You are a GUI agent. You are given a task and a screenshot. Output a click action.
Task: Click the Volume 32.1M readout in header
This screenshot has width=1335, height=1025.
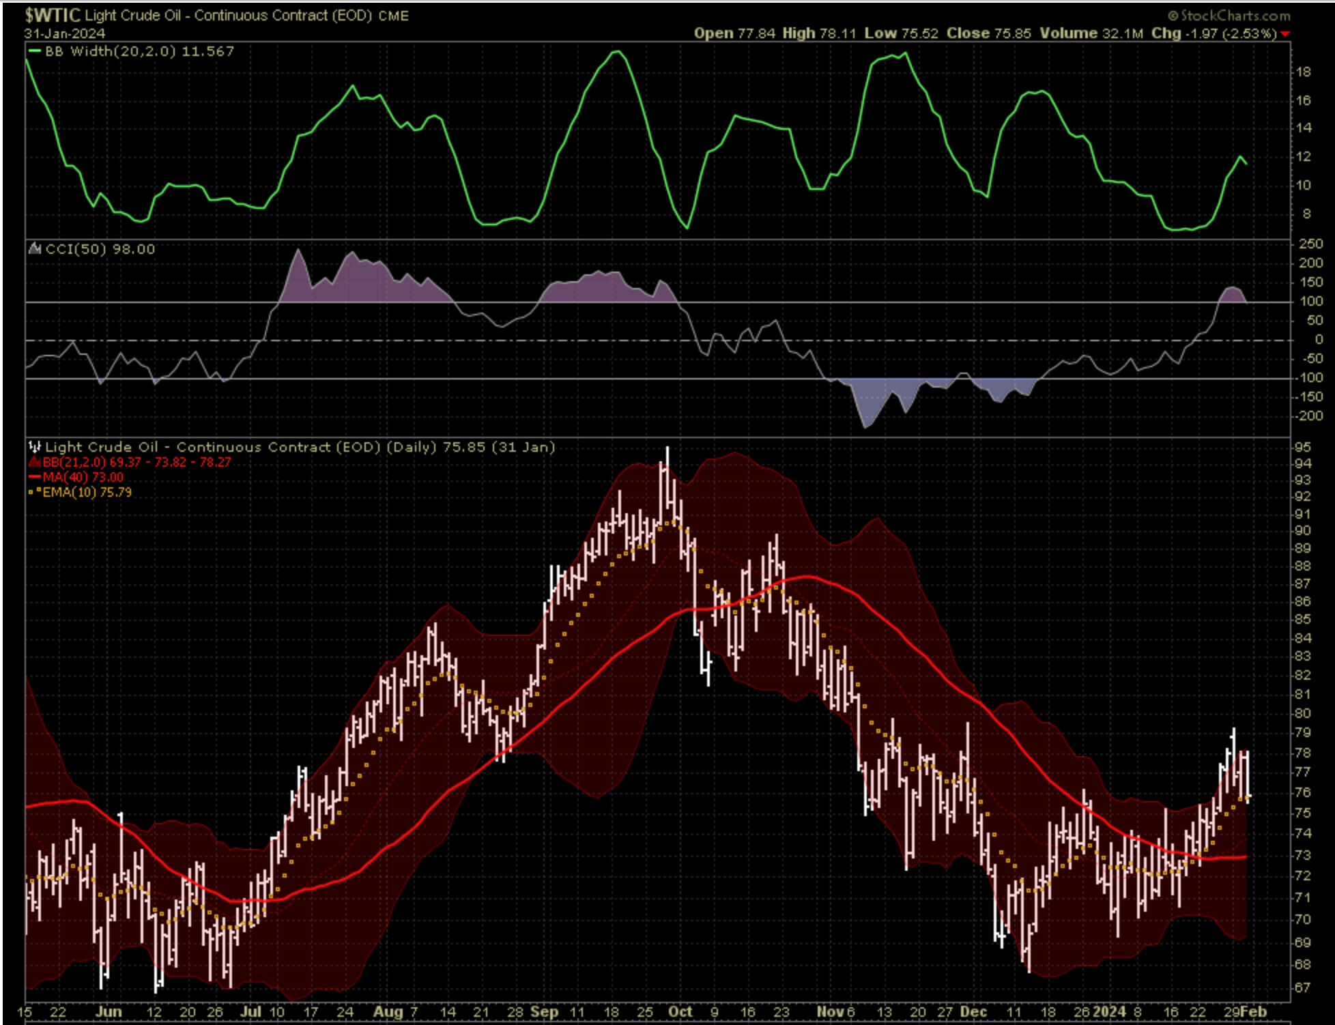tap(1091, 33)
